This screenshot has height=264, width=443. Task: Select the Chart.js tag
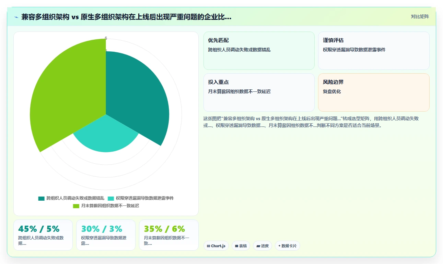[x=216, y=246]
